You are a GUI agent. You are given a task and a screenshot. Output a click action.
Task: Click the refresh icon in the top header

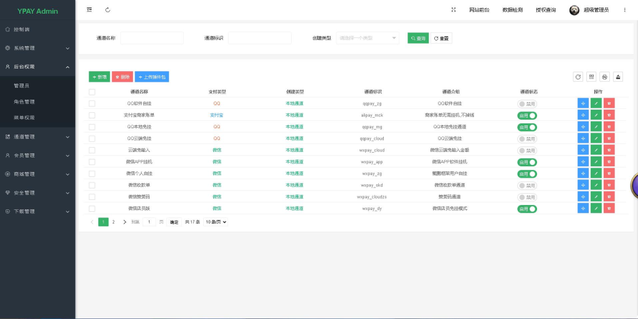108,10
